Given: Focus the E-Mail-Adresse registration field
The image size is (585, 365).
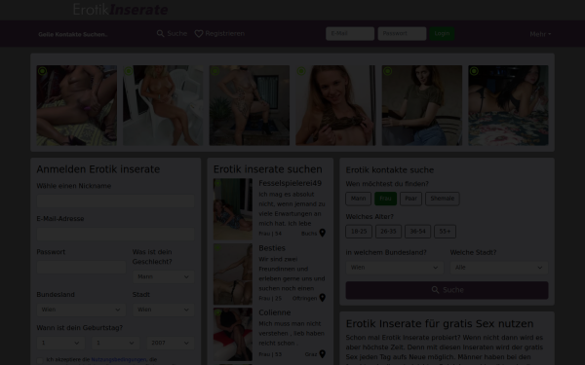Looking at the screenshot, I should click(115, 234).
